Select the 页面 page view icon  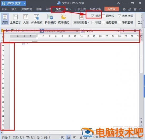(5, 19)
